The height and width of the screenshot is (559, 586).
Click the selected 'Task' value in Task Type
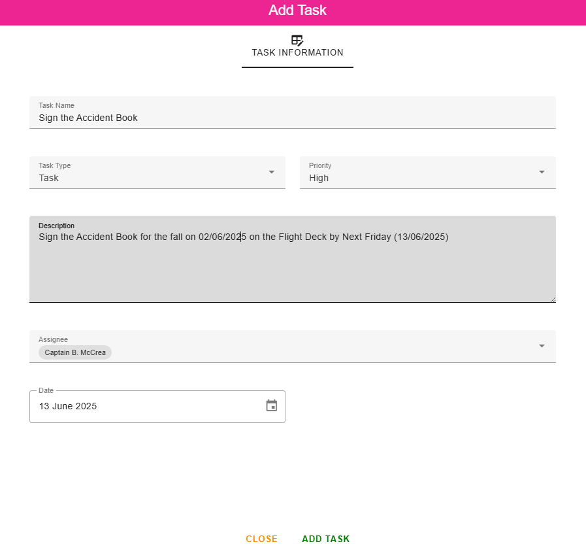tap(49, 178)
